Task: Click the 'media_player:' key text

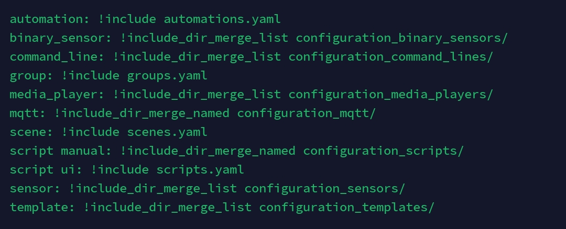Action: click(x=53, y=95)
